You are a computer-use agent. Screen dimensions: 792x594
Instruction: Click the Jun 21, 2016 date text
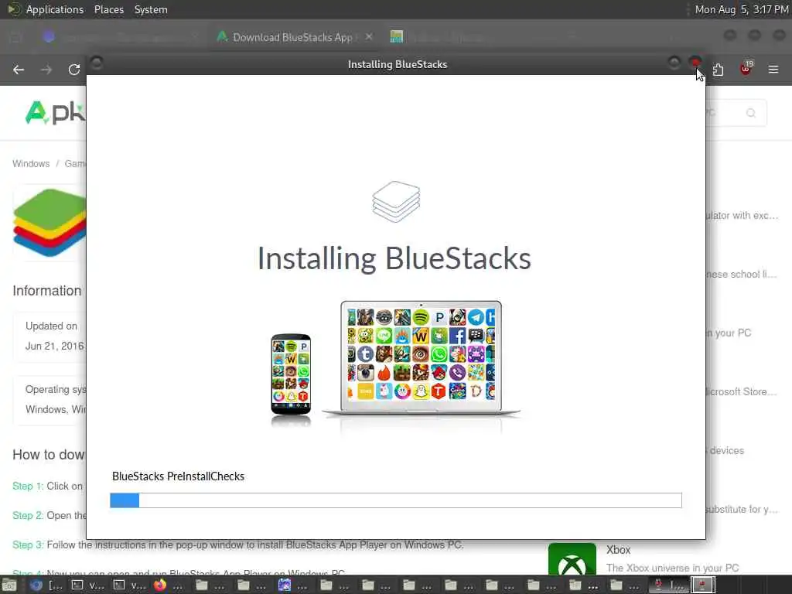point(55,346)
